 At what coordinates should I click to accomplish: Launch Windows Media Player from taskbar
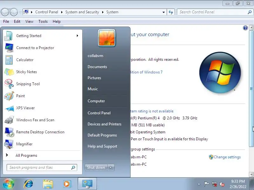[x=67, y=184]
